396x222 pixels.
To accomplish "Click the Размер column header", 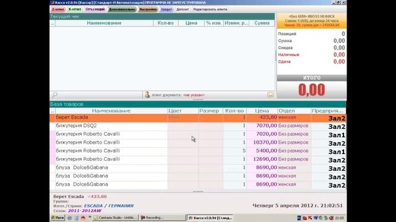I will coord(210,111).
